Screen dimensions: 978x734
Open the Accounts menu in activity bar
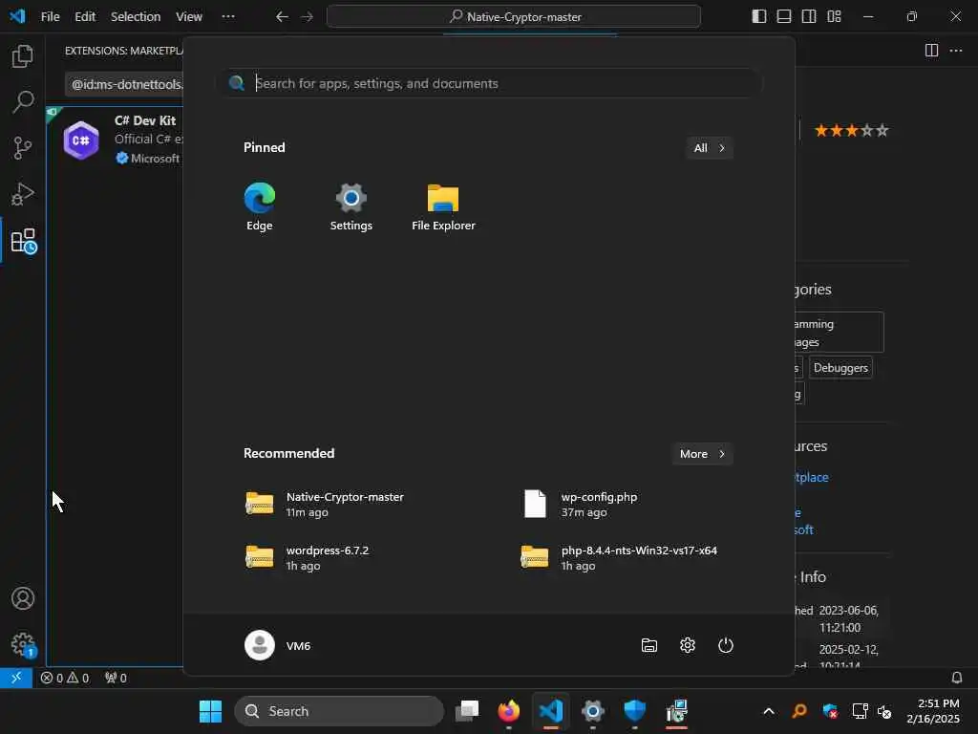[x=23, y=598]
